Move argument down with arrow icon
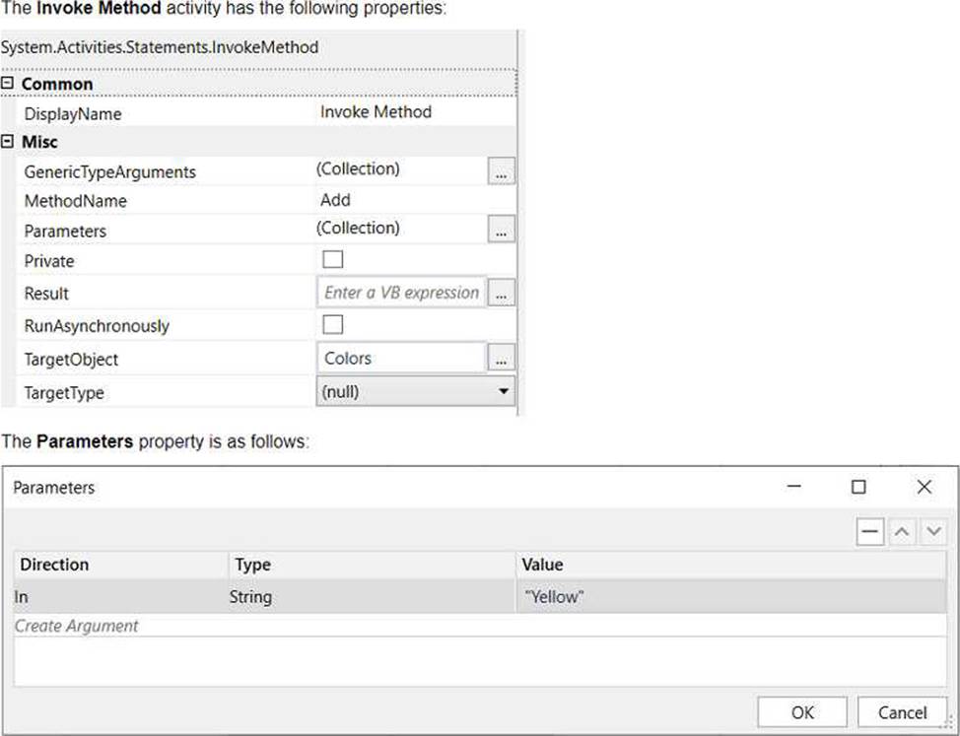Screen dimensions: 960x736 (933, 531)
